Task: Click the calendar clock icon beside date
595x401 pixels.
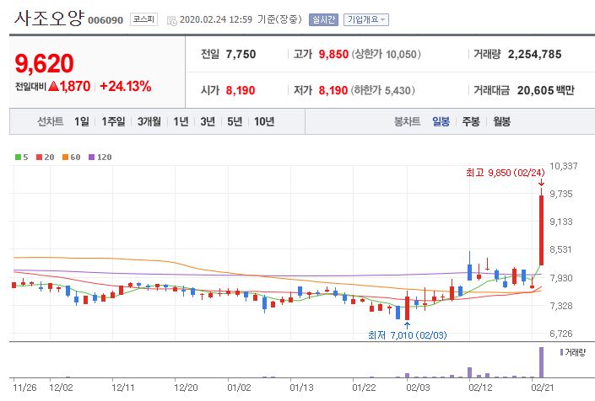Action: tap(172, 21)
